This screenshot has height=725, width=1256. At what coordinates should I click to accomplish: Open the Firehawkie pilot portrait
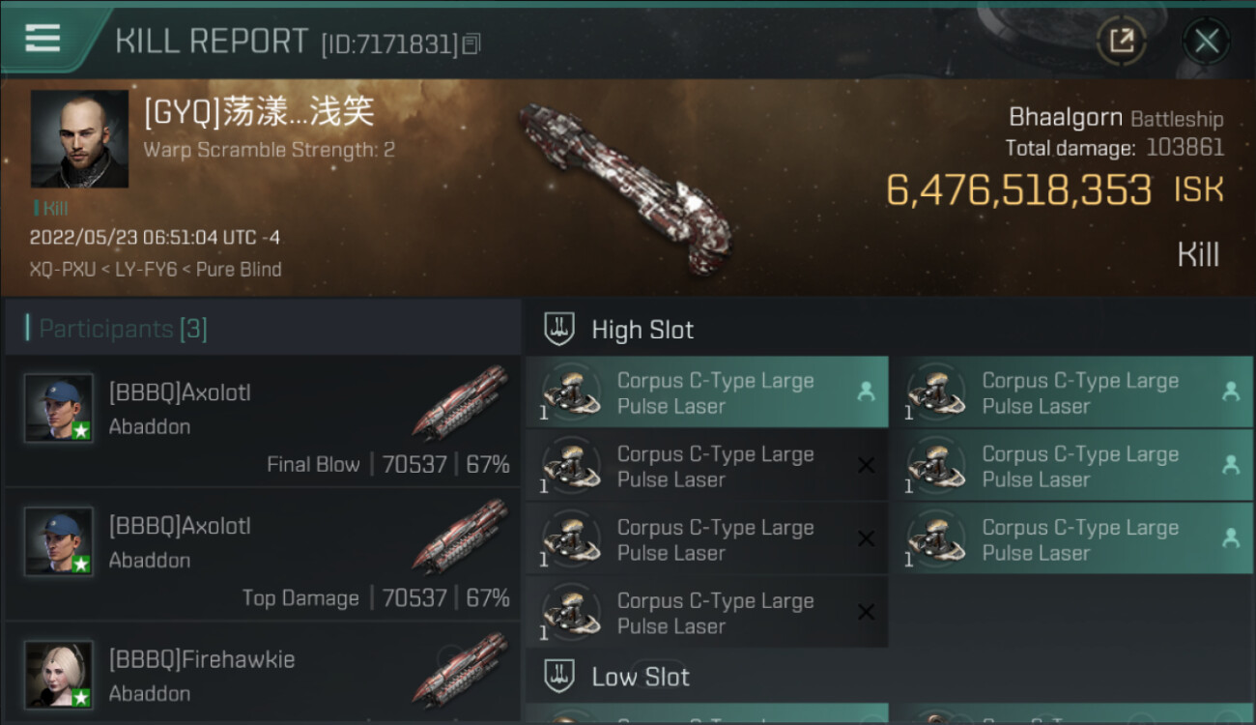click(59, 674)
